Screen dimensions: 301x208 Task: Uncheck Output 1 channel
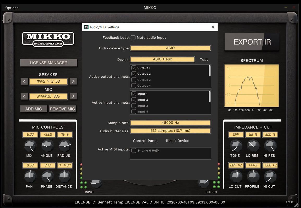(134, 68)
